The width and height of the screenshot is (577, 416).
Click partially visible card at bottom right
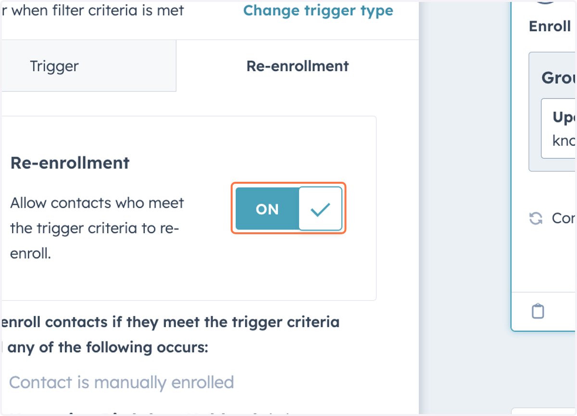click(544, 412)
